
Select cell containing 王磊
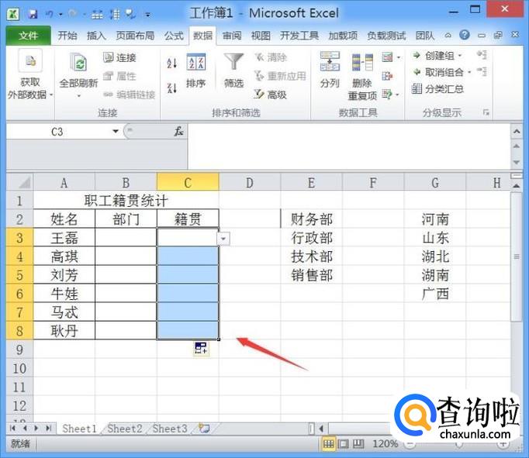(x=64, y=238)
